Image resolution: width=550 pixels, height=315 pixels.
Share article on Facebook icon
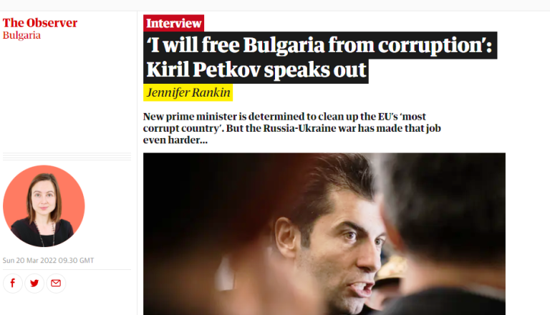13,283
